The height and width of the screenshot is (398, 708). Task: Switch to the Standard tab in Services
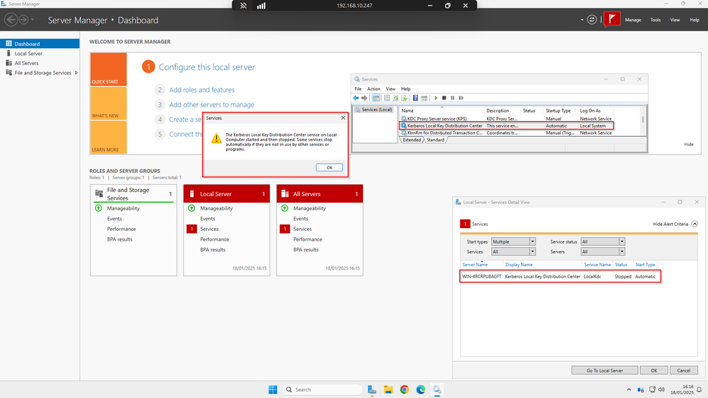point(435,140)
